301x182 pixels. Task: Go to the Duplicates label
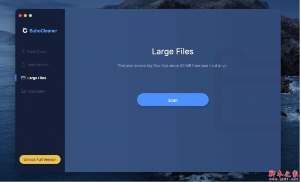36,91
